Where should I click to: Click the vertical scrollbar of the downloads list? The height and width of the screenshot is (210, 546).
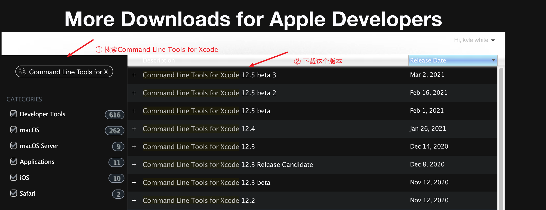coord(501,138)
